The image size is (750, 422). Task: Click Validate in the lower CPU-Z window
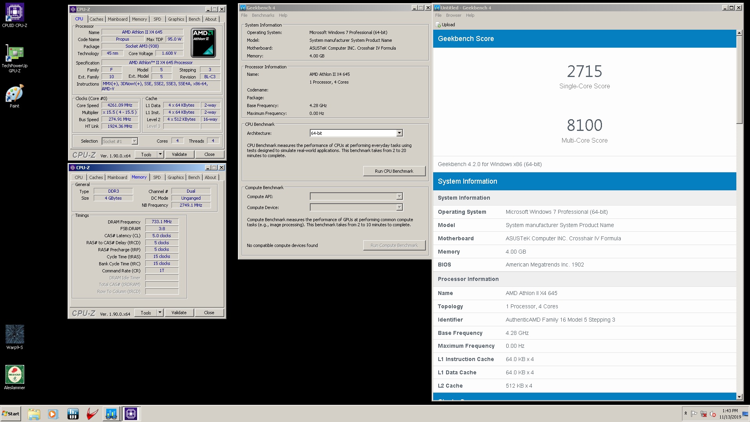pos(179,313)
